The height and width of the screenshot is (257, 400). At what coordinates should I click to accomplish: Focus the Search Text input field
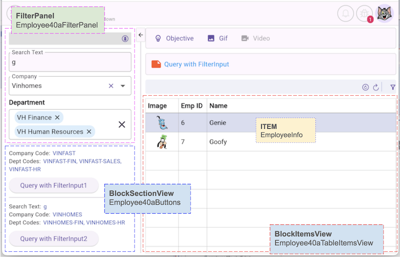(x=70, y=62)
